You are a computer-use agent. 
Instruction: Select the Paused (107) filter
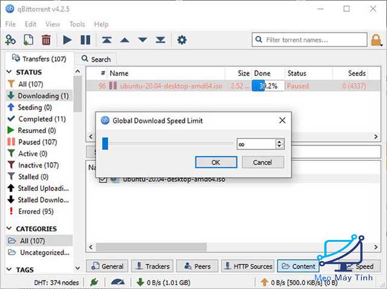[x=39, y=142]
